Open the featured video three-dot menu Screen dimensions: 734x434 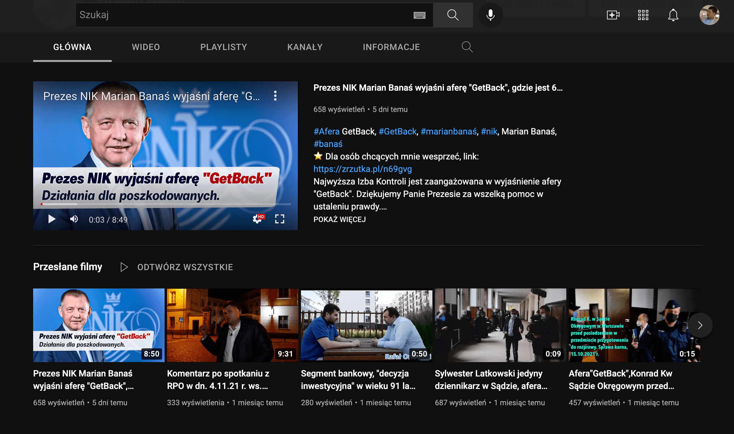coord(275,96)
